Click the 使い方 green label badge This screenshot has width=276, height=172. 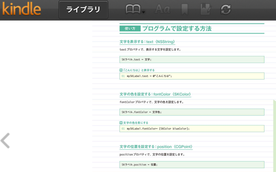pos(130,29)
